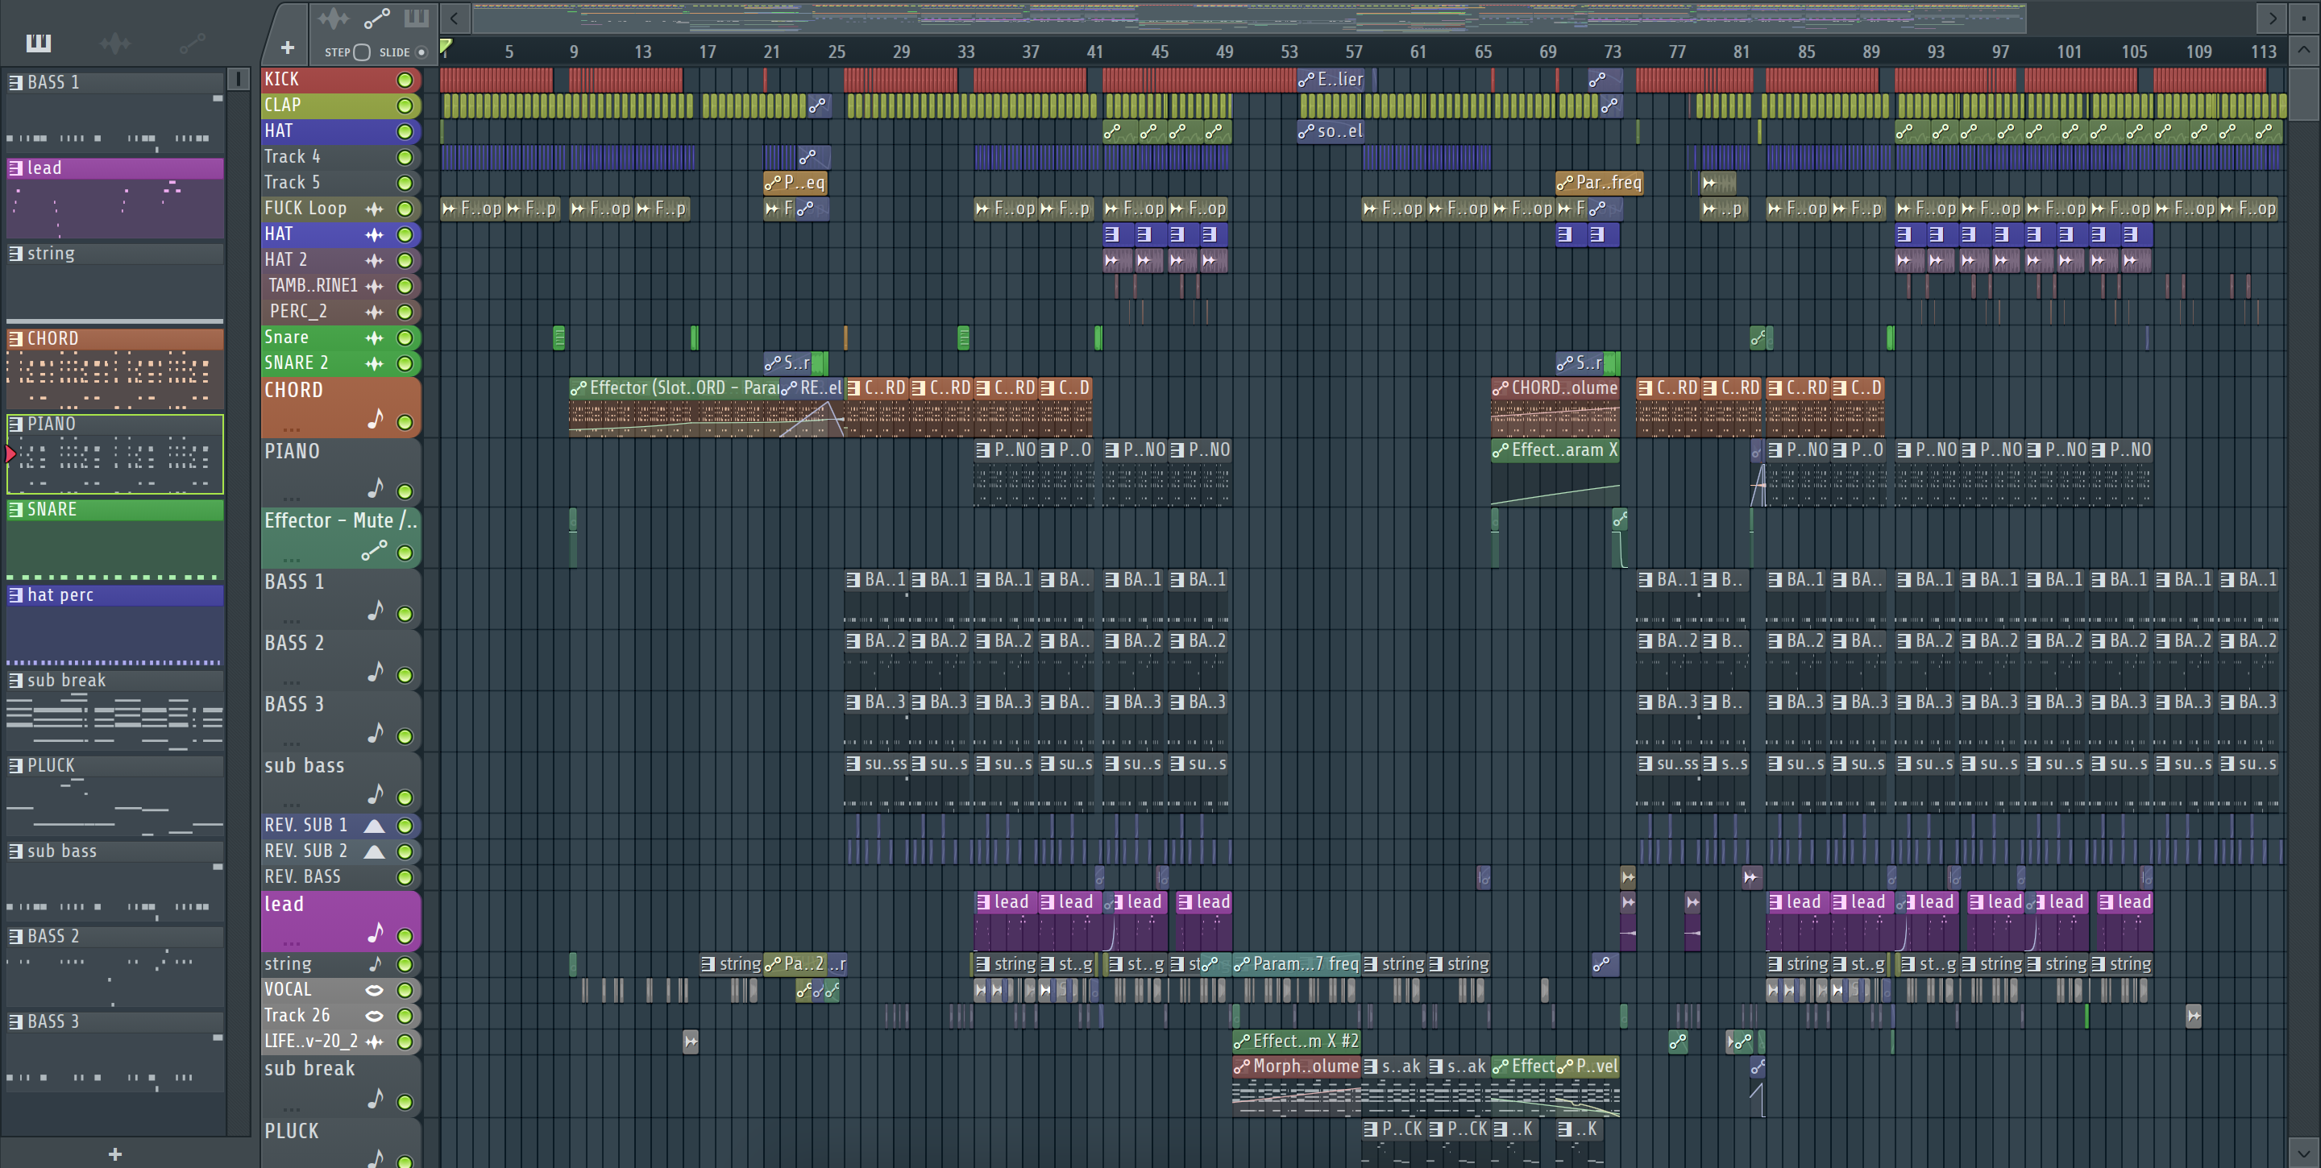Select the Effect..m X #2 automation clip

pos(1297,1041)
